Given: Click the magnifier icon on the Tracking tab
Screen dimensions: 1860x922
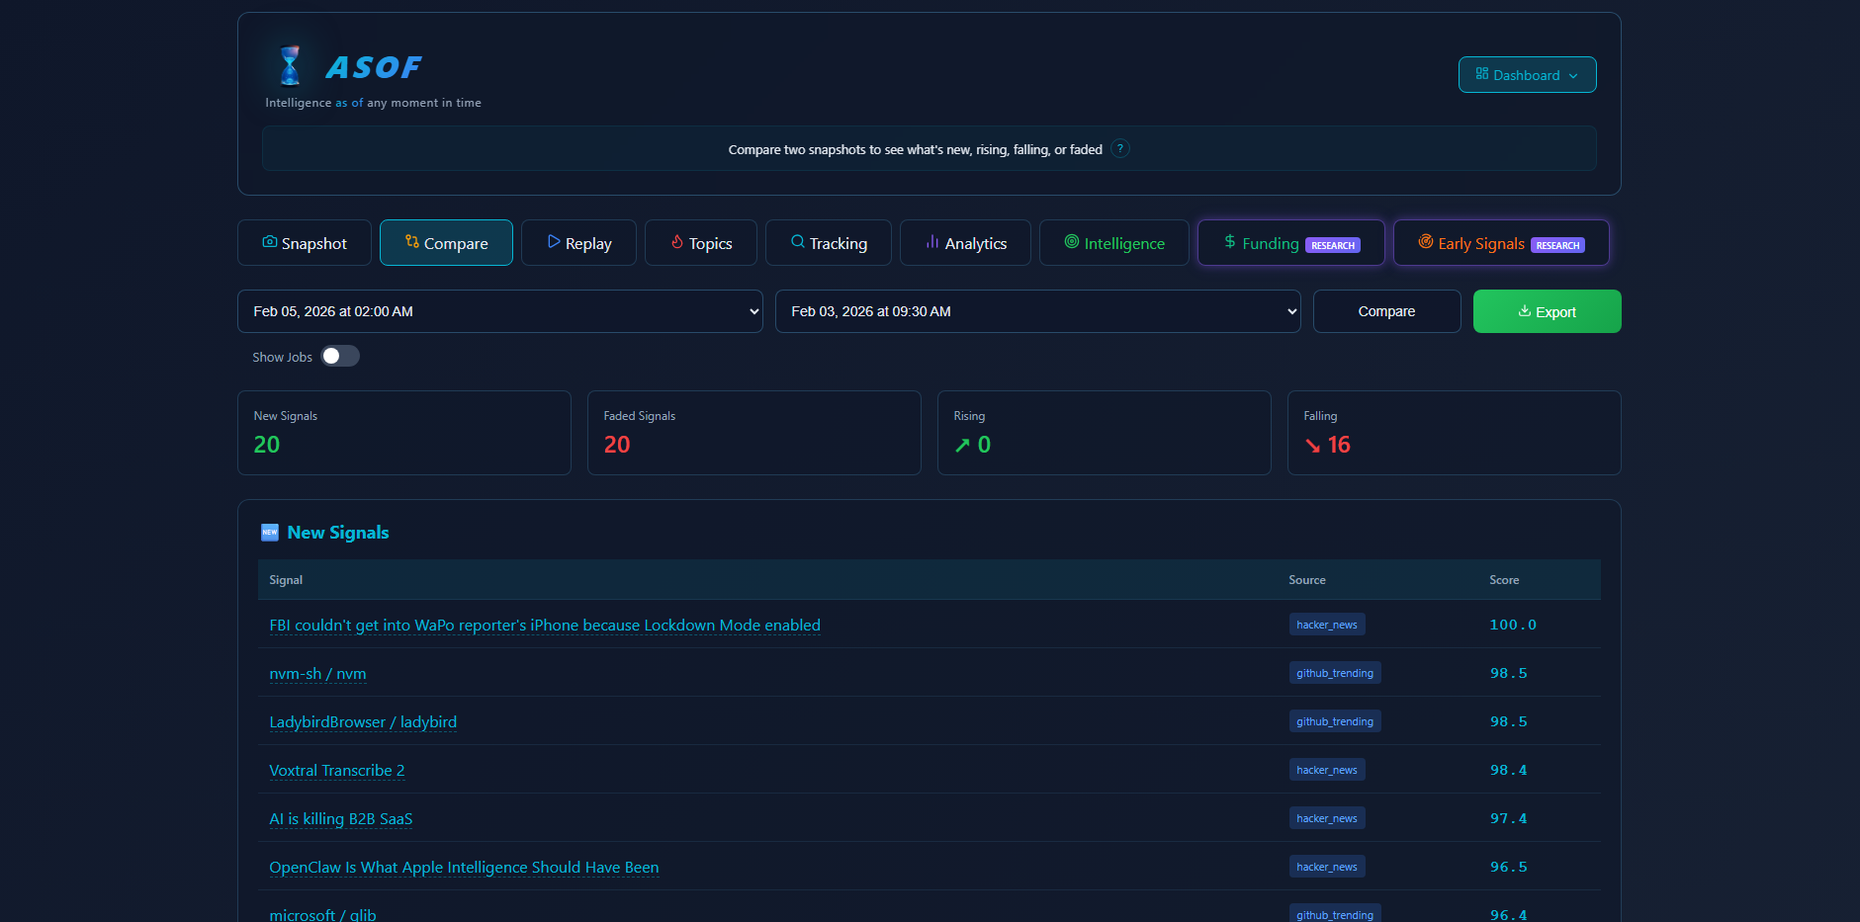Looking at the screenshot, I should (x=797, y=242).
